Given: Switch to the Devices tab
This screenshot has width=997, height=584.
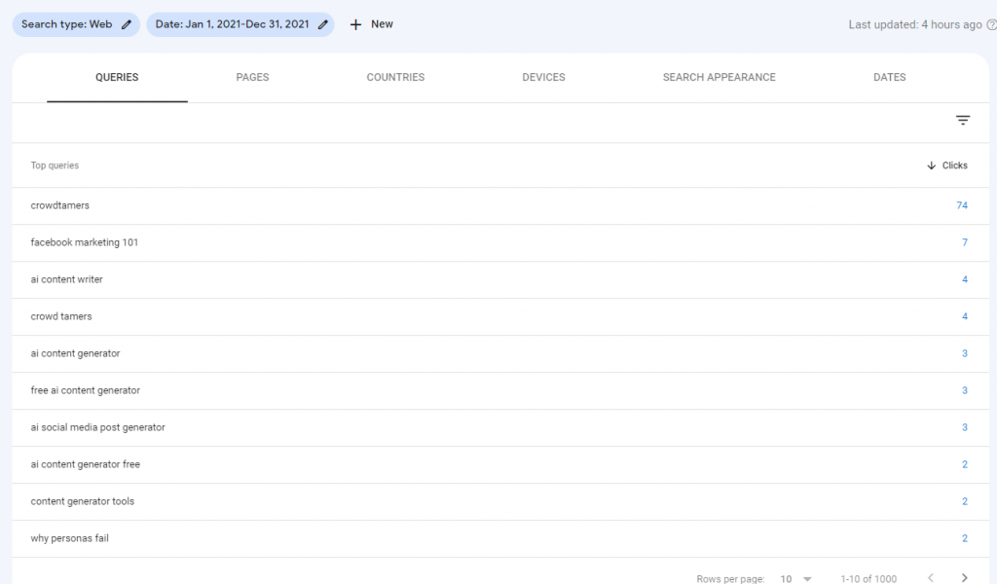Looking at the screenshot, I should (x=543, y=78).
